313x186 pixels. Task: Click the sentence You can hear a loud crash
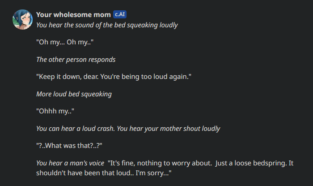(x=76, y=129)
